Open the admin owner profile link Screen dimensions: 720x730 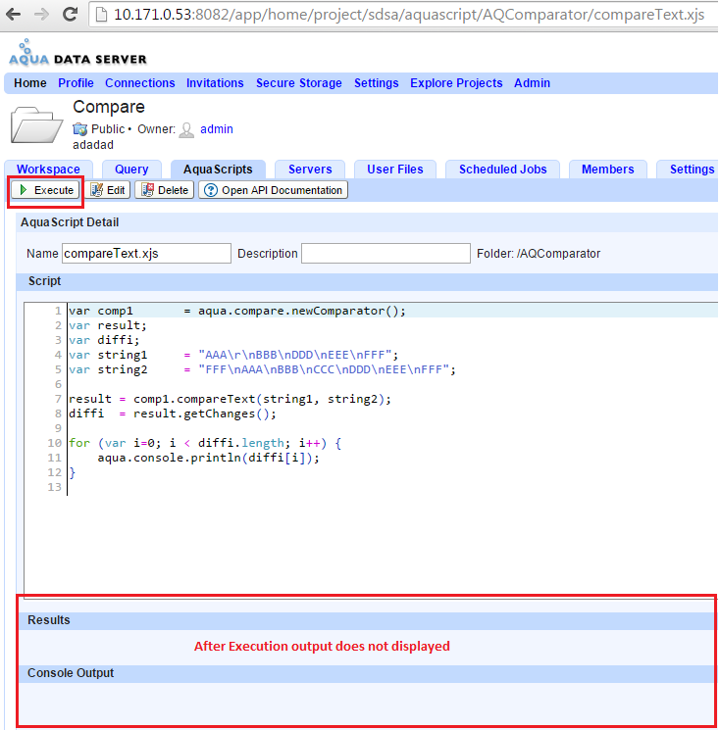[217, 129]
